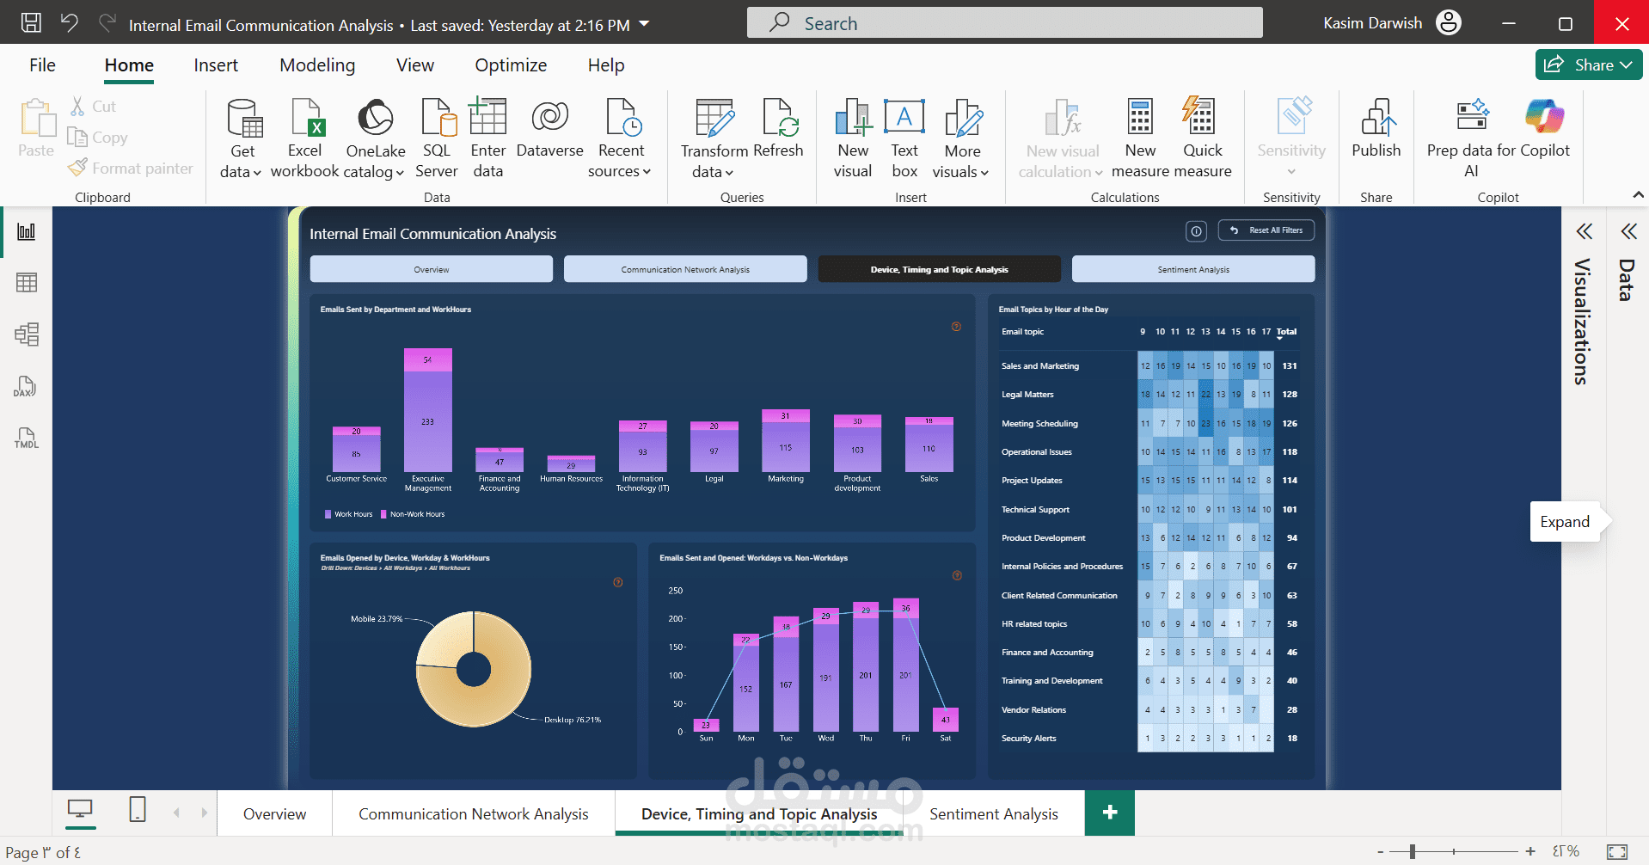Create a New measure

(x=1140, y=138)
